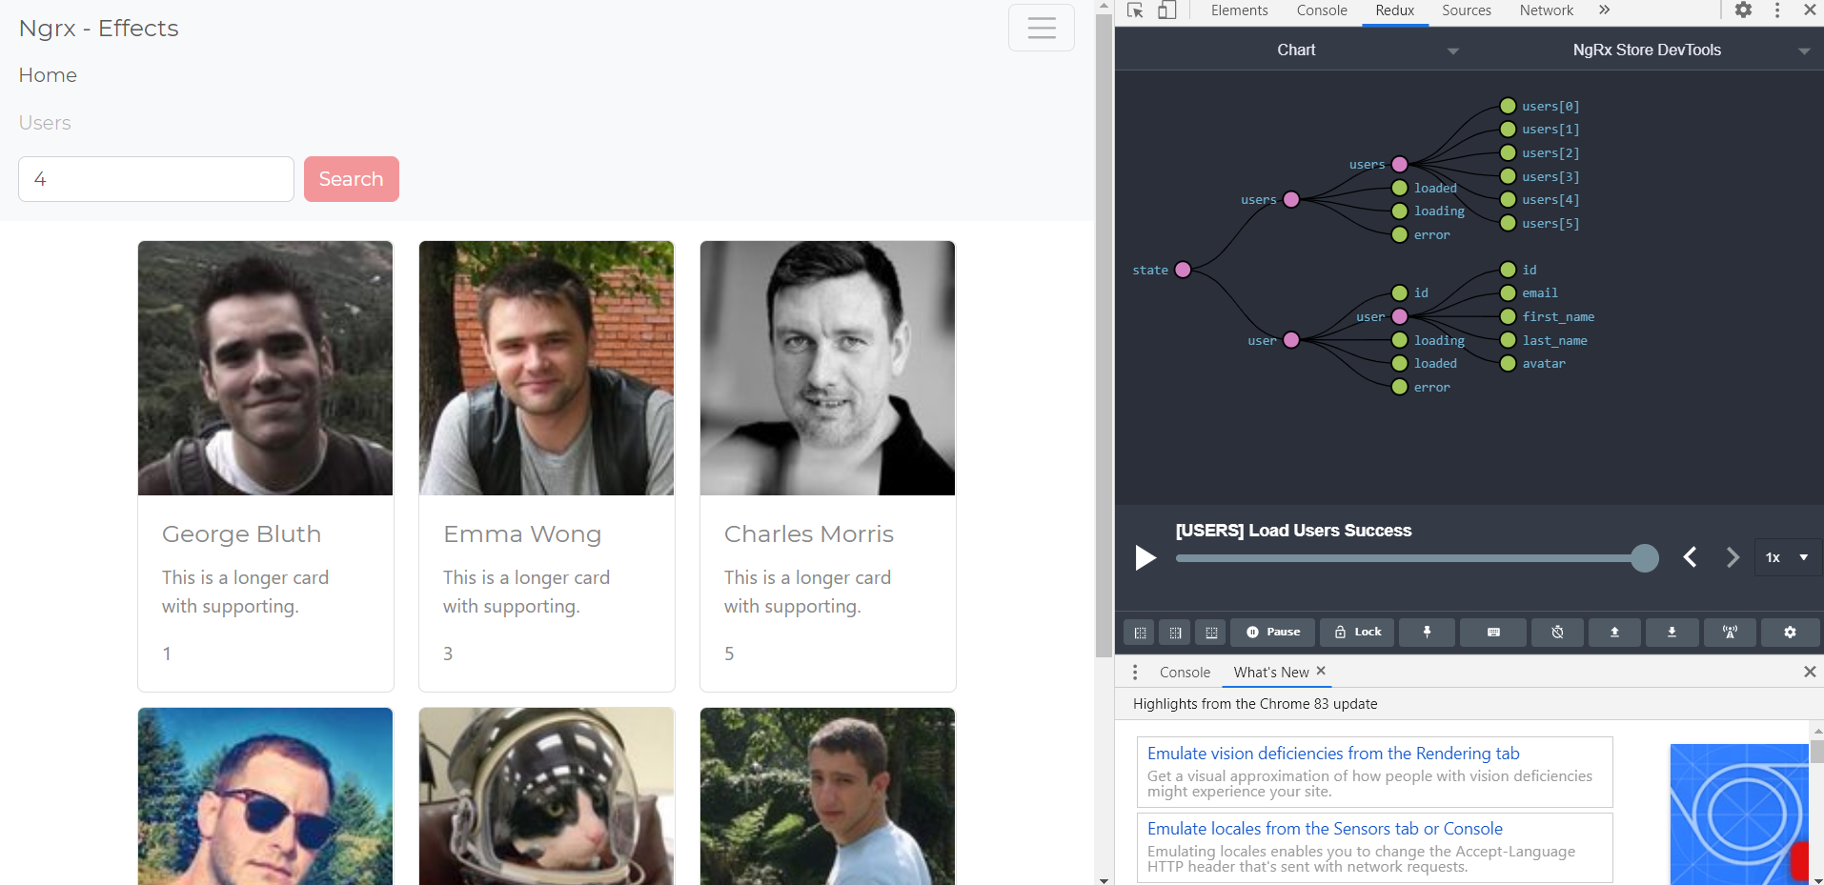The width and height of the screenshot is (1824, 885).
Task: Toggle the device toolbar icon
Action: (x=1166, y=10)
